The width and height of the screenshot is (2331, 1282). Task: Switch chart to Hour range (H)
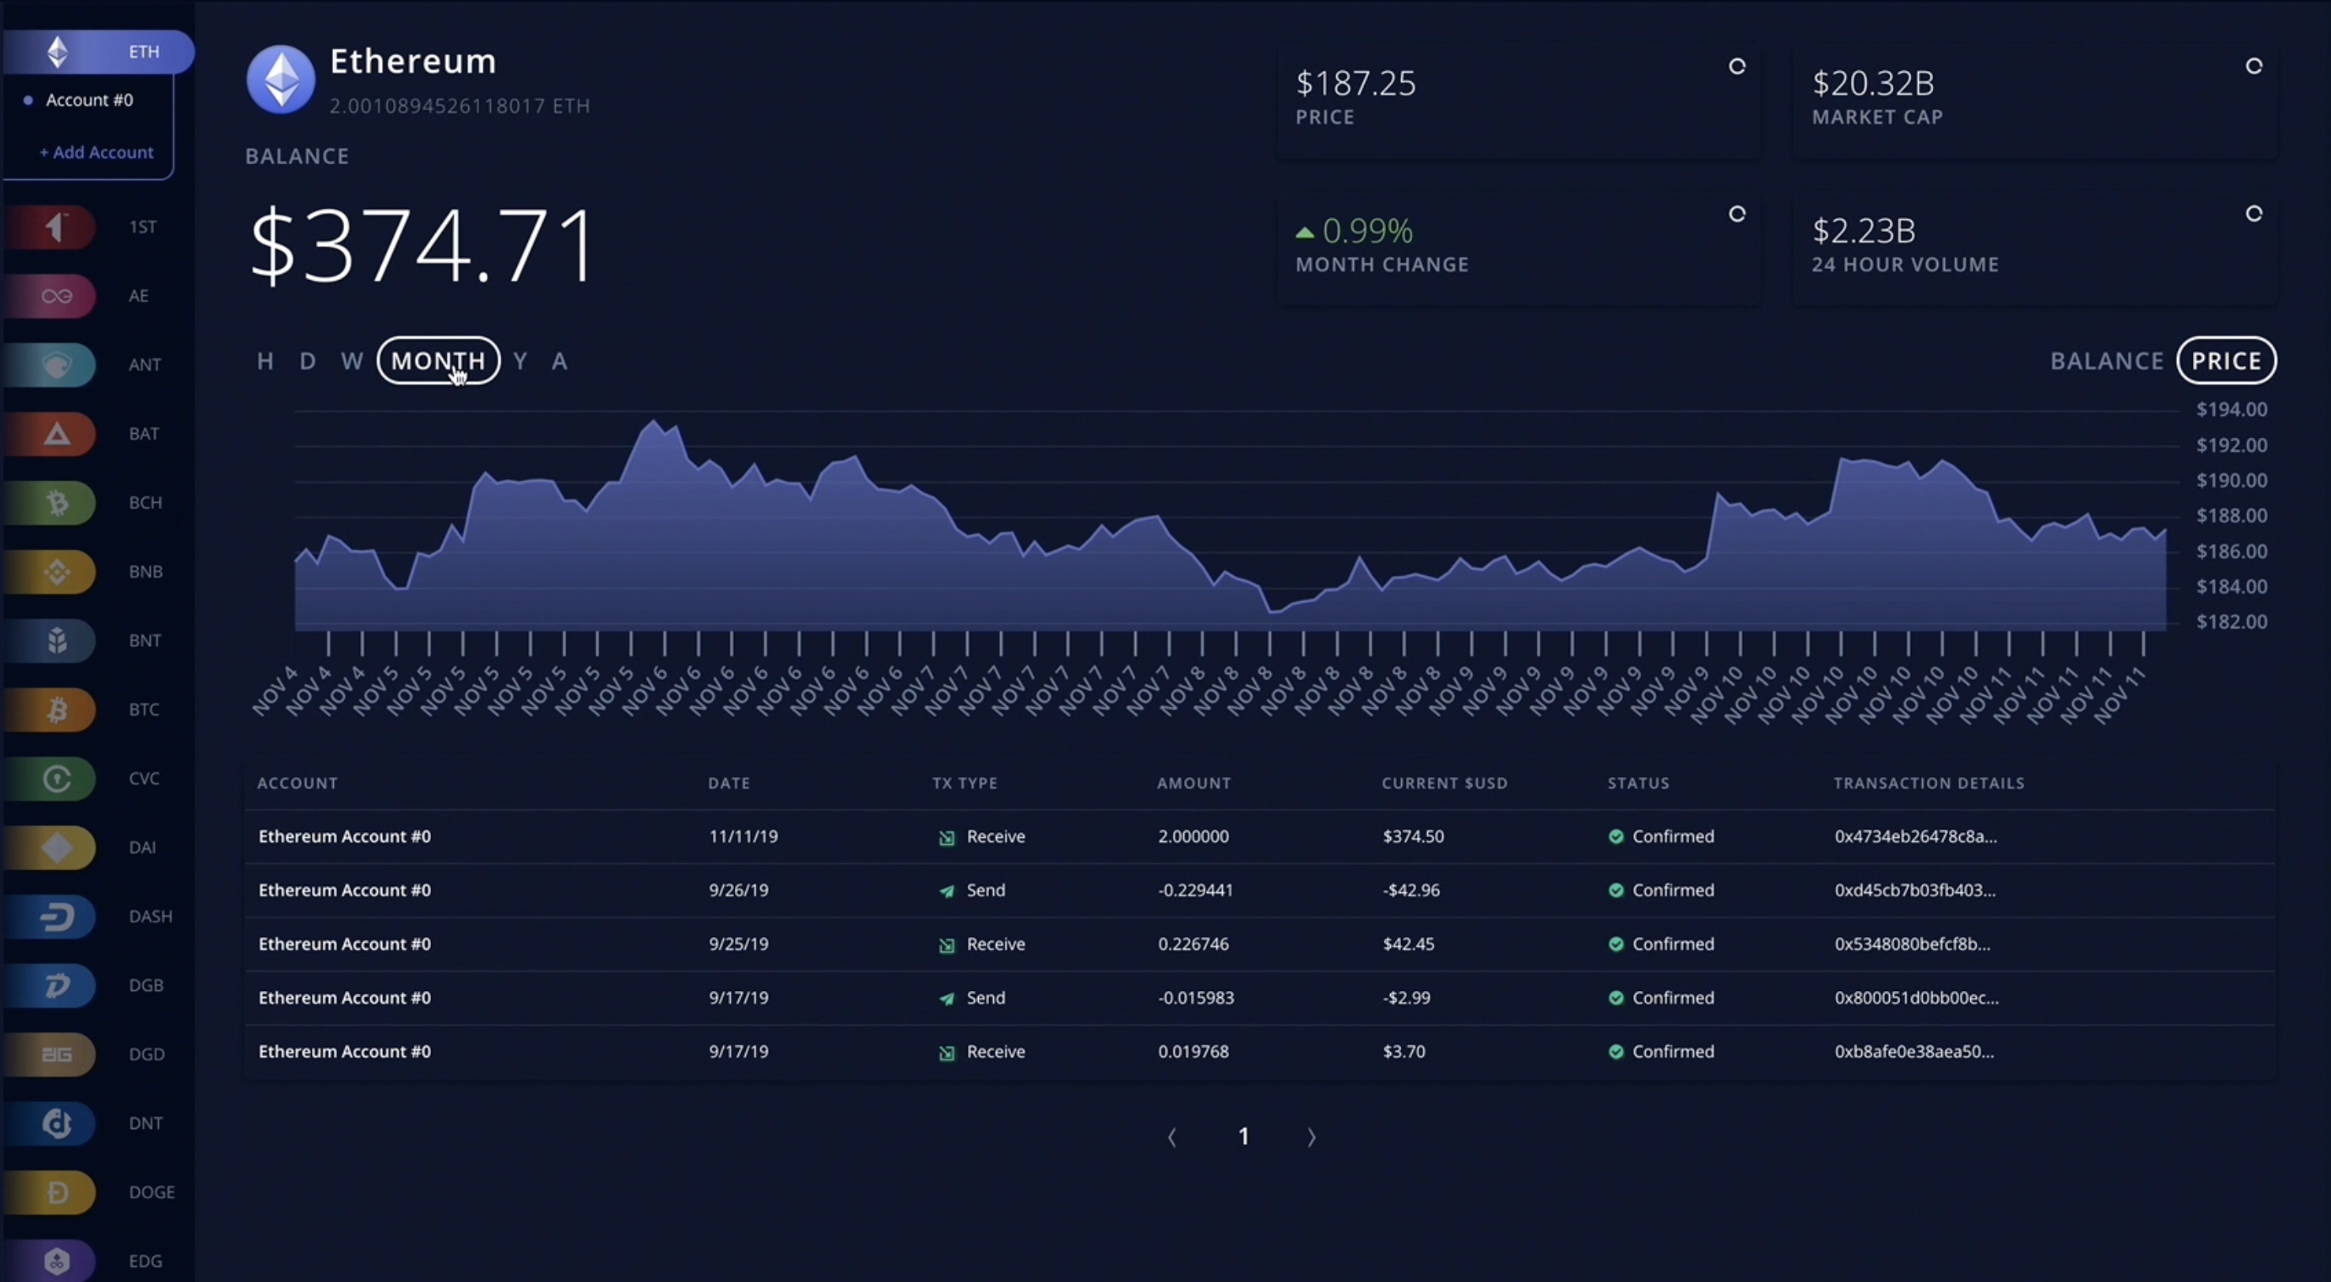(x=265, y=361)
